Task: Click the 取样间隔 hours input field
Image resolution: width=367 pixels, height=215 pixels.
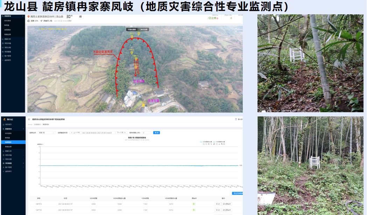Action: (146, 133)
